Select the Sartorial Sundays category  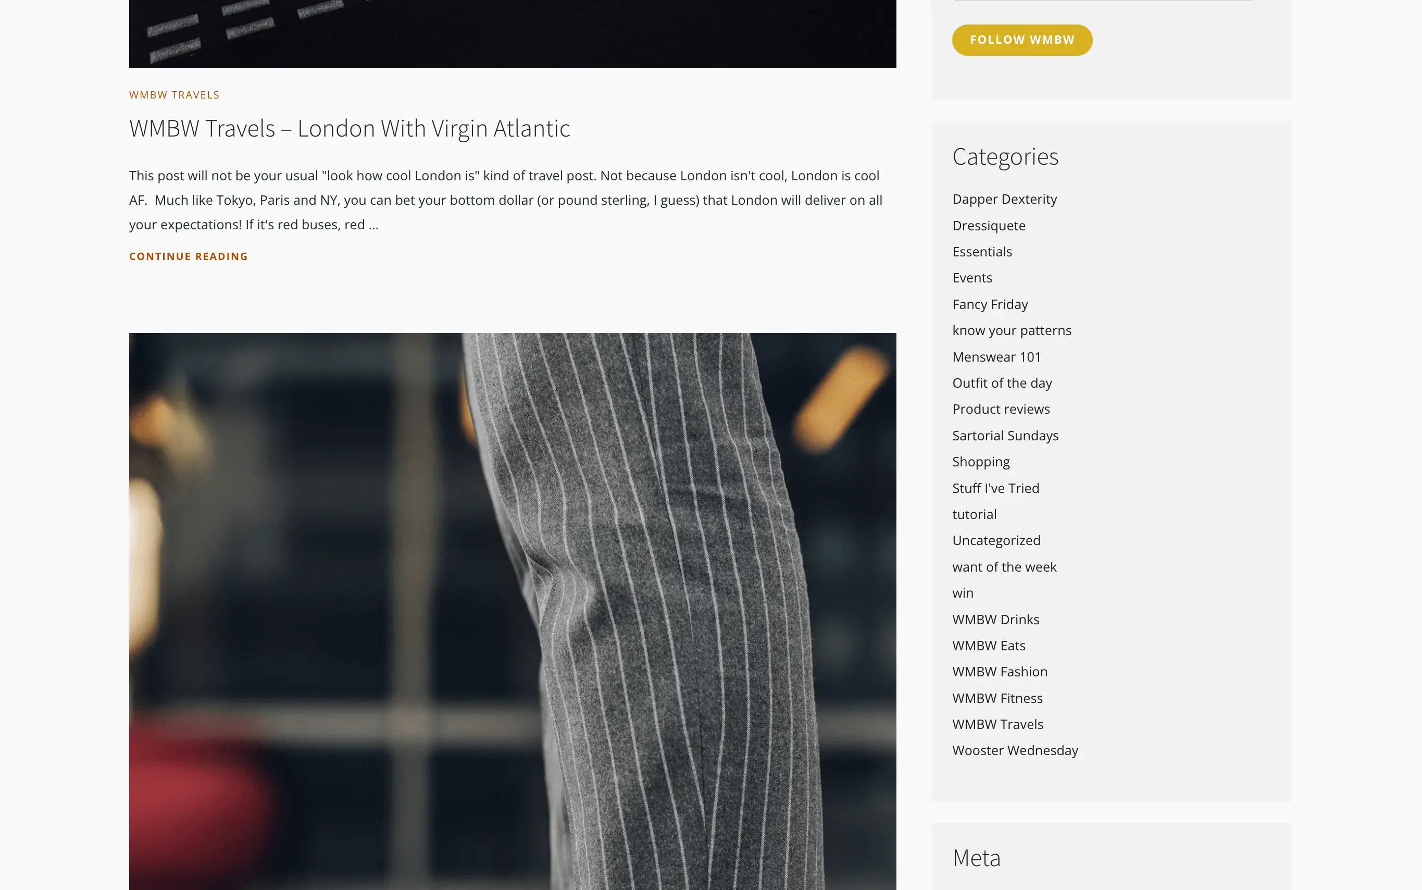click(x=1005, y=435)
